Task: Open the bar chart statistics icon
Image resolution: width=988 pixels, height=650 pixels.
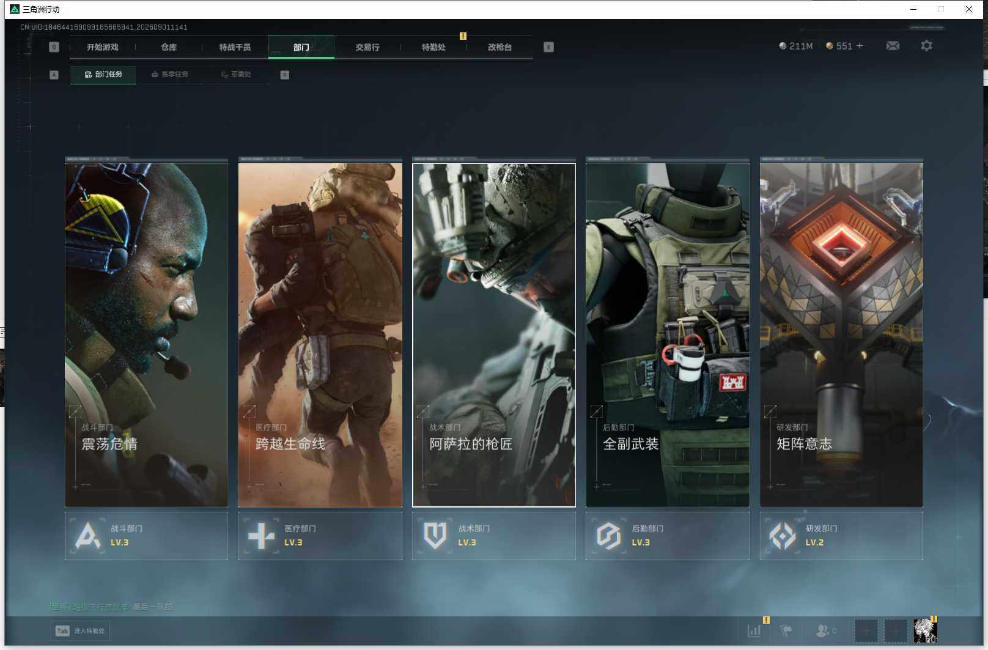Action: [x=755, y=630]
